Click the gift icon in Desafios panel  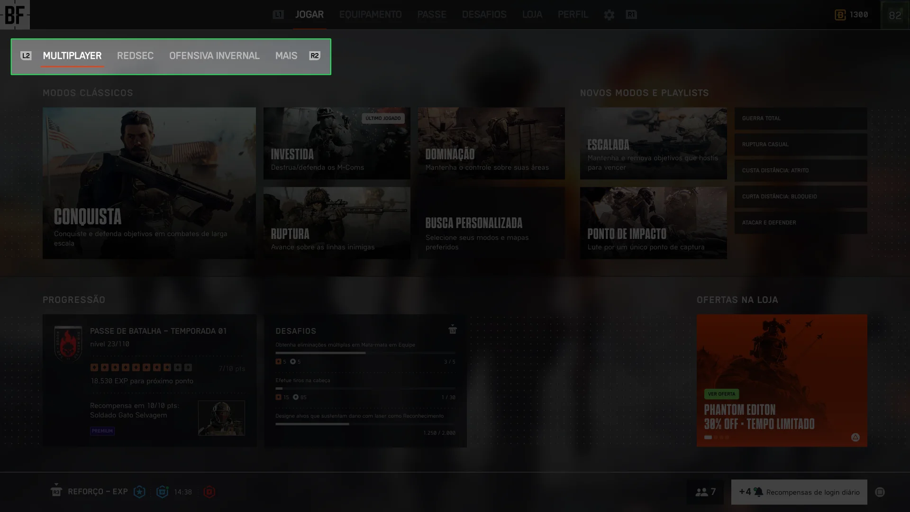(x=452, y=329)
